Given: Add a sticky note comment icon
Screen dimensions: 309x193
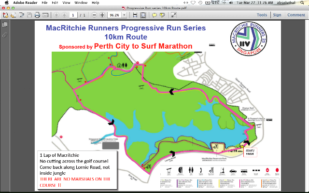Looking at the screenshot, I should click(154, 15).
